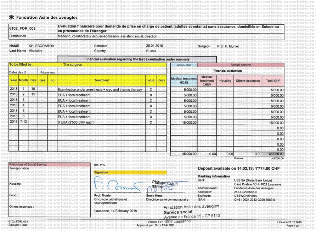The height and width of the screenshot is (231, 316).
Task: Select "Approuvé par : SKU/ PPA/ FBC"
Action: click(155, 225)
